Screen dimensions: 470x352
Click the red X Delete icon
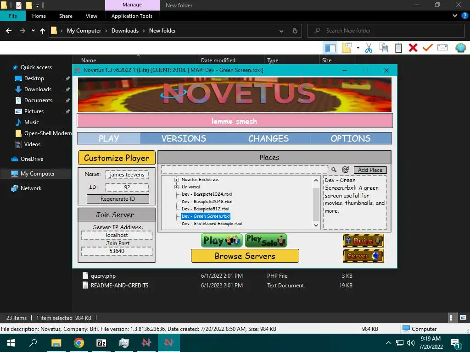[x=413, y=48]
